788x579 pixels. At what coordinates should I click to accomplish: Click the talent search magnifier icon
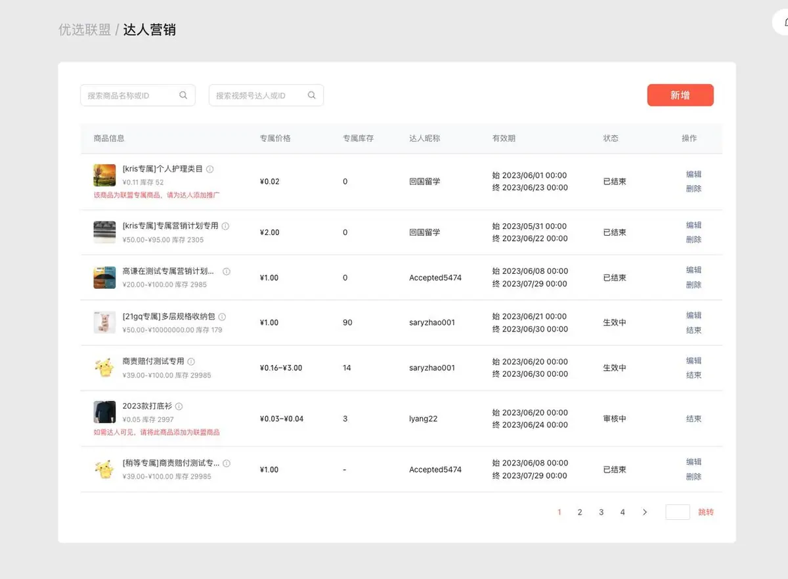312,95
